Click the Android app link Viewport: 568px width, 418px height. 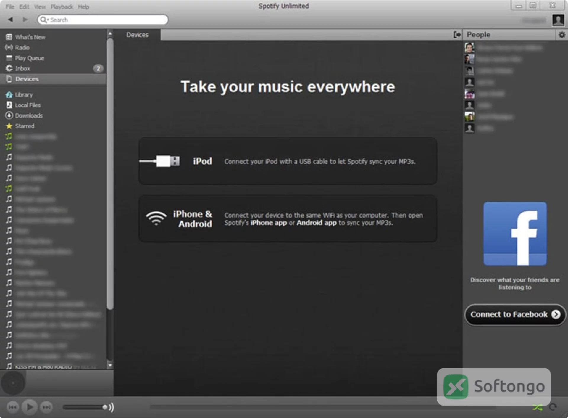pyautogui.click(x=317, y=223)
